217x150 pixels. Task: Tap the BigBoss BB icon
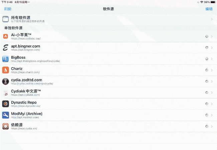(6, 59)
